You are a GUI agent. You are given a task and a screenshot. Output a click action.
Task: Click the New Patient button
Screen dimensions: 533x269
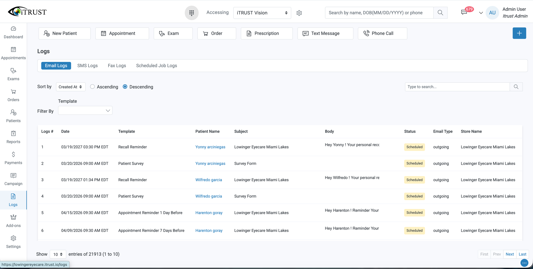(x=64, y=33)
